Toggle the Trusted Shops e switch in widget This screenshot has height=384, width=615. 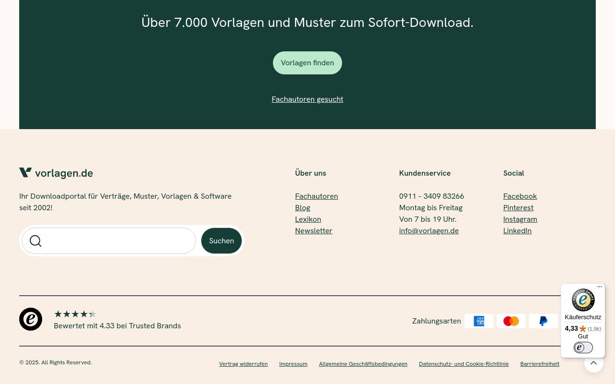click(583, 348)
